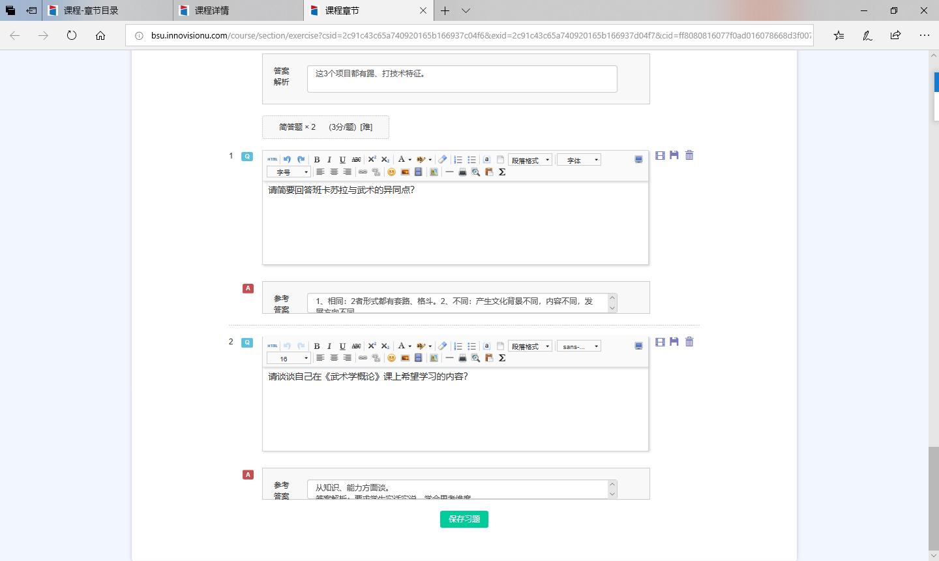Save question 2 with its floppy disk icon
The image size is (939, 561).
point(674,342)
